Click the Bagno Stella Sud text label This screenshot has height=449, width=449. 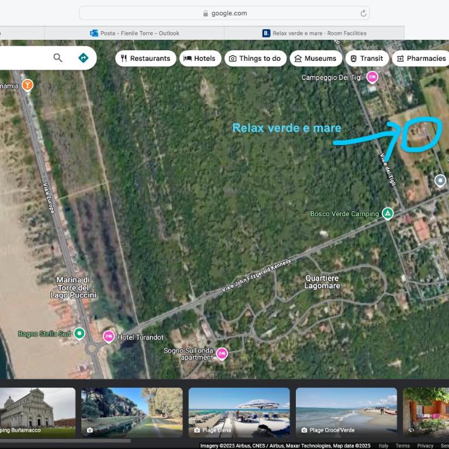[x=44, y=334]
